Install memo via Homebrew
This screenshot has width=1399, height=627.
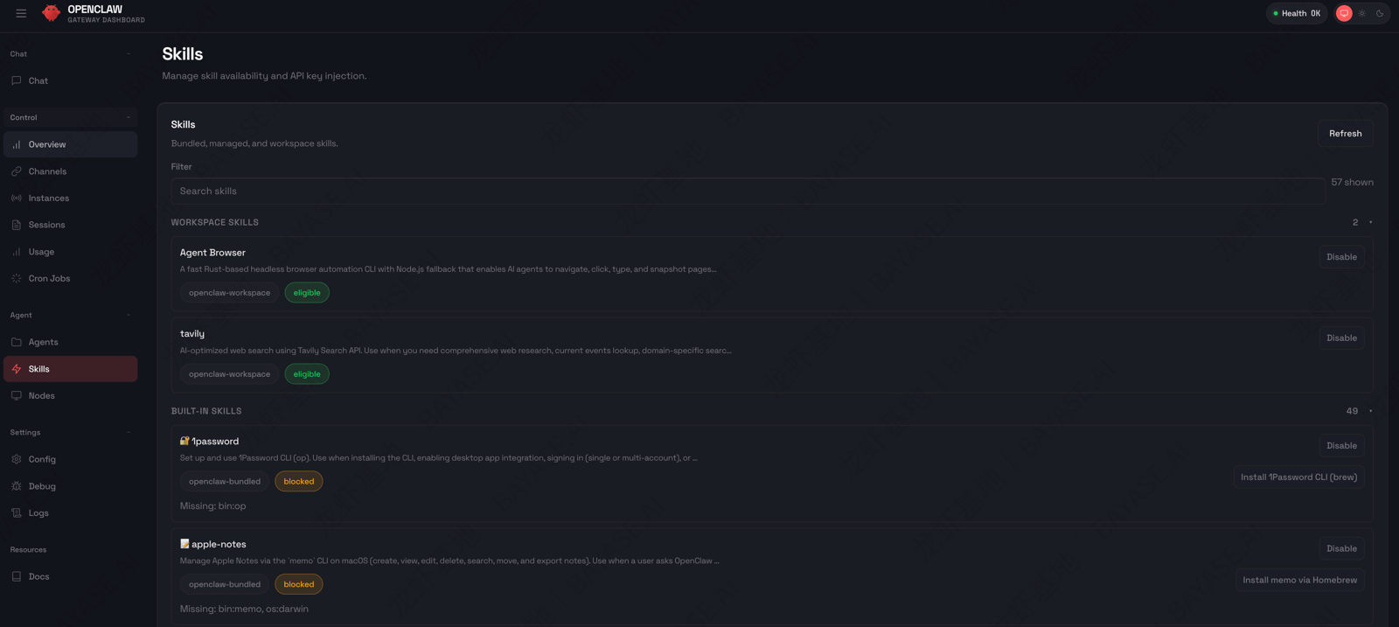(1299, 581)
